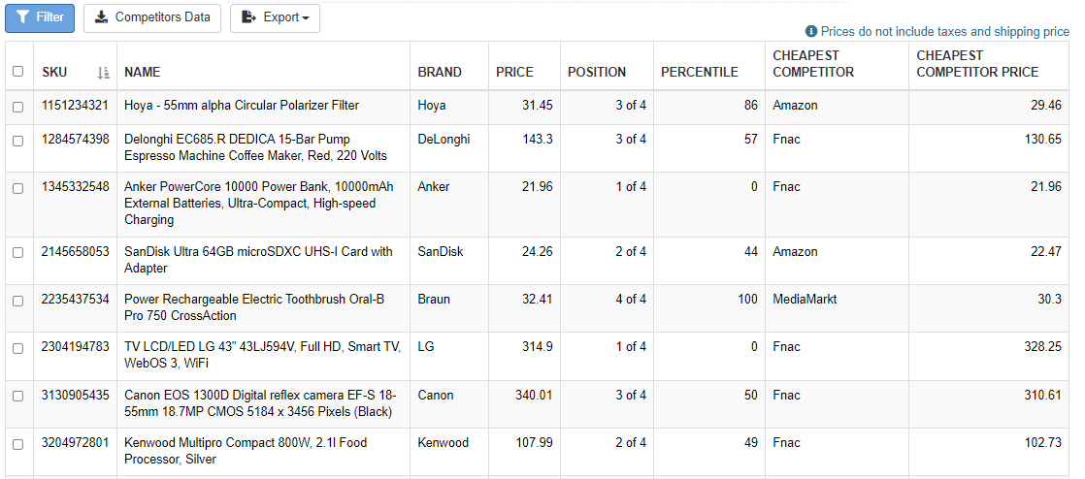The height and width of the screenshot is (479, 1085).
Task: Open the SanDisk Ultra 64GB product name
Action: (x=258, y=260)
